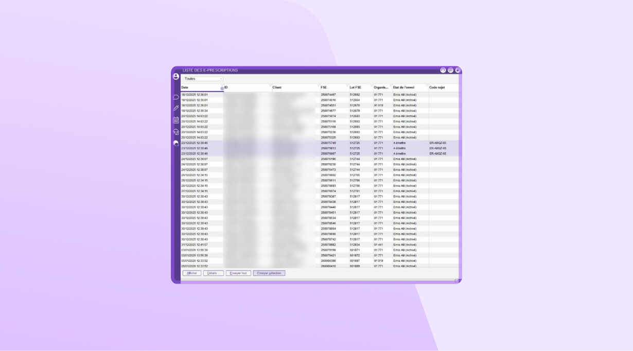Viewport: 633px width, 351px height.
Task: Click the rightmost round title bar icon
Action: [x=458, y=70]
